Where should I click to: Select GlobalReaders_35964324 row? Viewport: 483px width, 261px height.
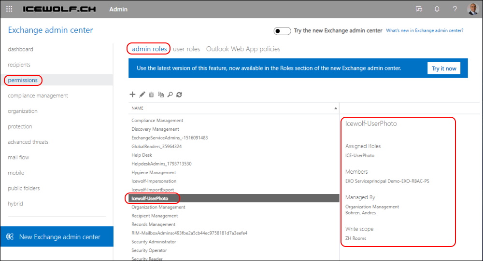234,146
